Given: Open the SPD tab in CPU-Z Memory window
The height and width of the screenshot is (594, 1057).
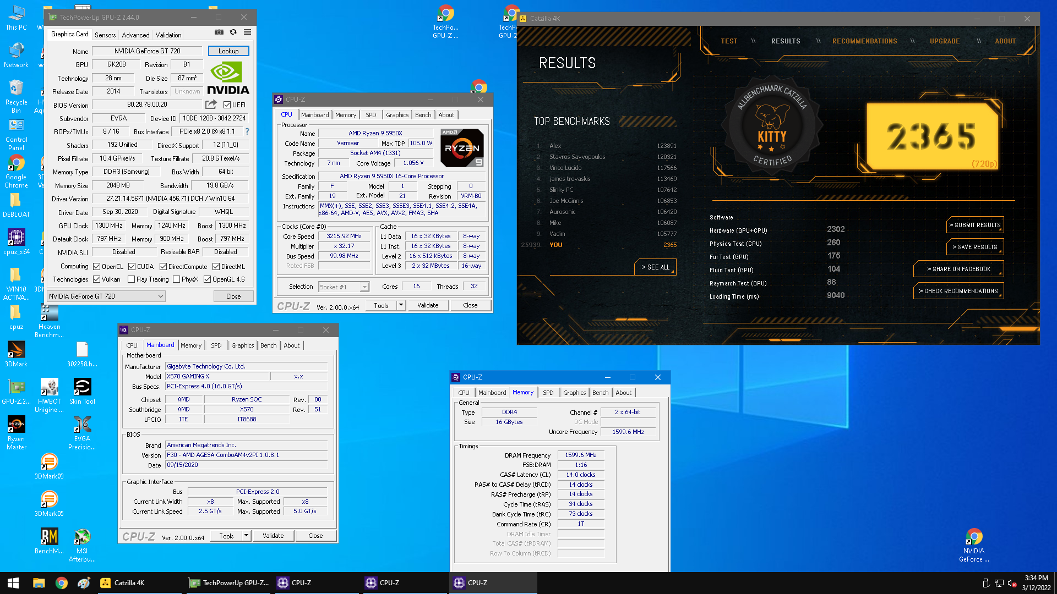Looking at the screenshot, I should tap(548, 393).
